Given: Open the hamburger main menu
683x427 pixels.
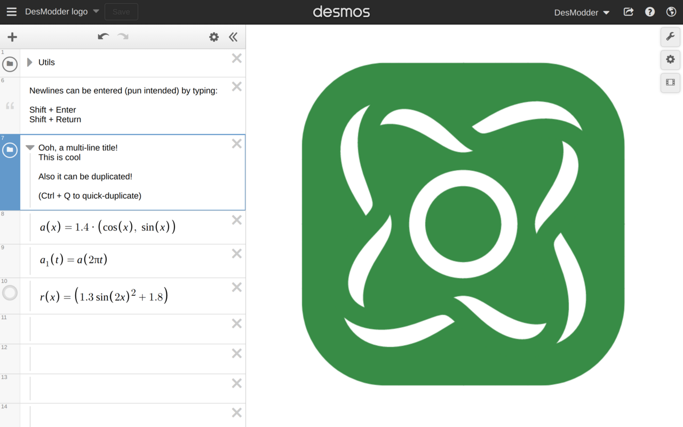Looking at the screenshot, I should tap(11, 12).
